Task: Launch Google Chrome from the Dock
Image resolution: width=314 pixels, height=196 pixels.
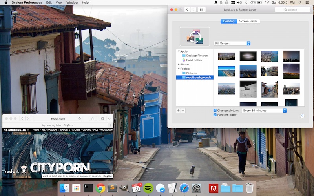Action: click(x=100, y=188)
